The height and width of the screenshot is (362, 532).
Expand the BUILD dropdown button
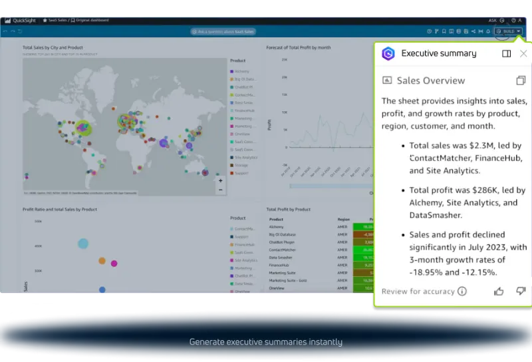[x=508, y=31]
